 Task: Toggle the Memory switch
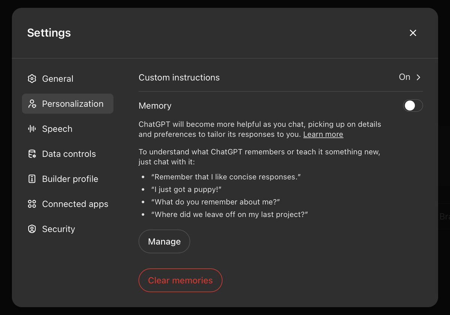pyautogui.click(x=412, y=106)
